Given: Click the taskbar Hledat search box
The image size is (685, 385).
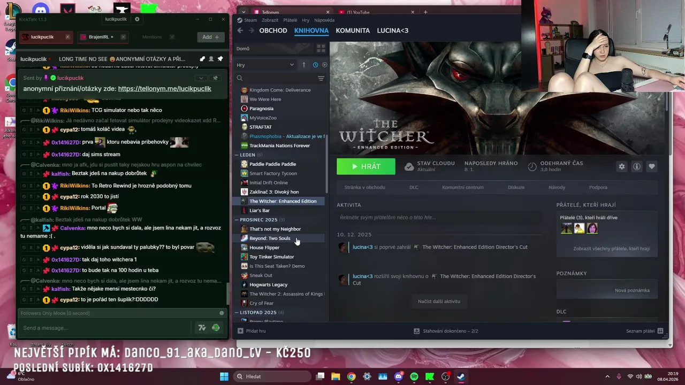Looking at the screenshot, I should [273, 376].
